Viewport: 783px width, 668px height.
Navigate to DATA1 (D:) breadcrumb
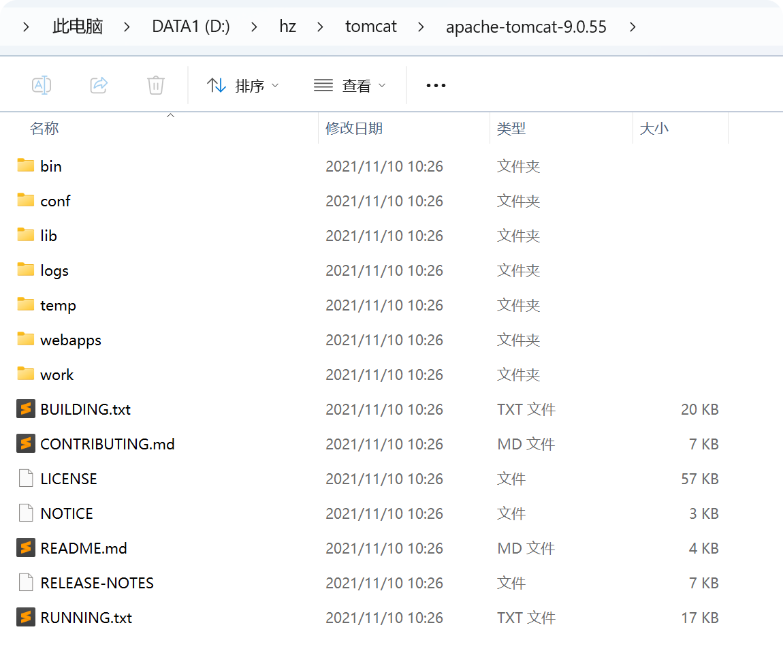(191, 27)
